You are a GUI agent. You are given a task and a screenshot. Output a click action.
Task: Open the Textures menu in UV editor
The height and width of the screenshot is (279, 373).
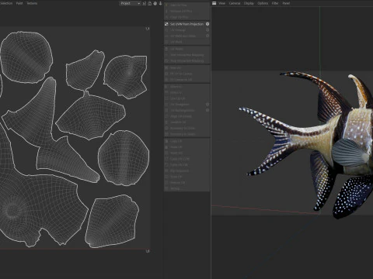[32, 3]
